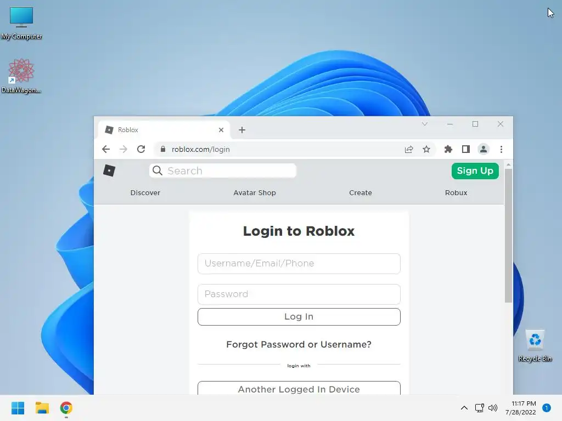This screenshot has width=562, height=421.
Task: Minimize the Chrome window
Action: click(450, 124)
